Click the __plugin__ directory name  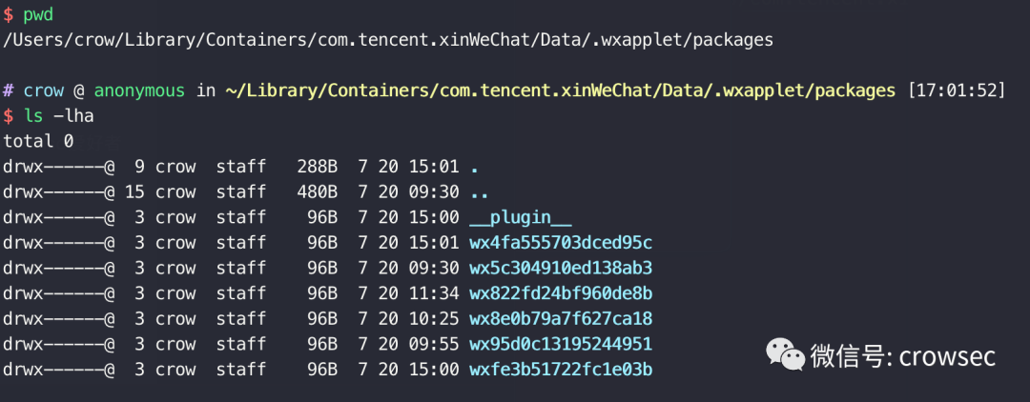521,218
